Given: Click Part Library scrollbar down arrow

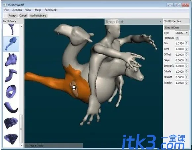Looking at the screenshot, I should (x=21, y=145).
